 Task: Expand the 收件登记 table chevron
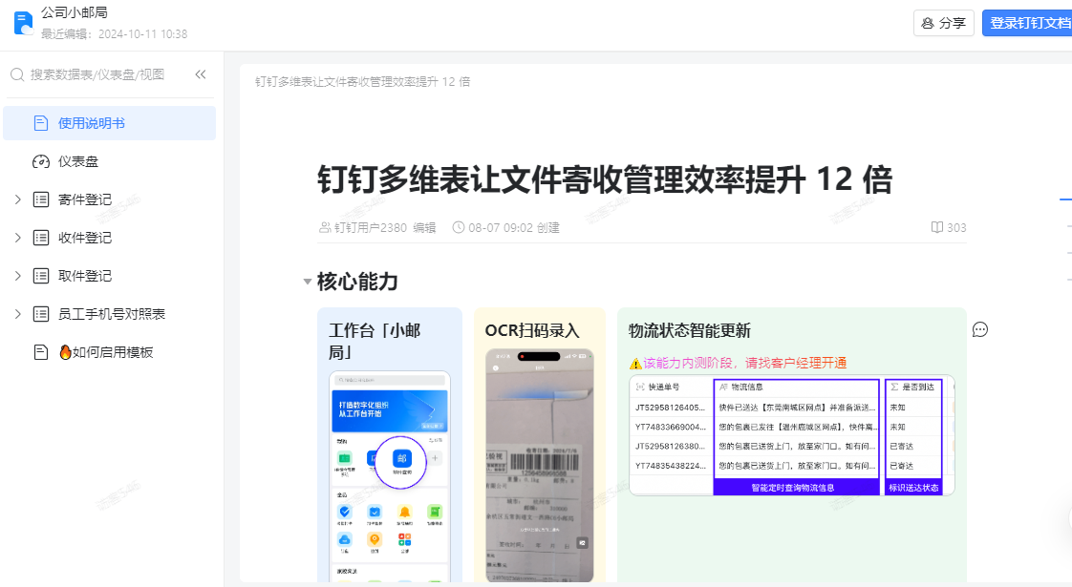tap(18, 238)
